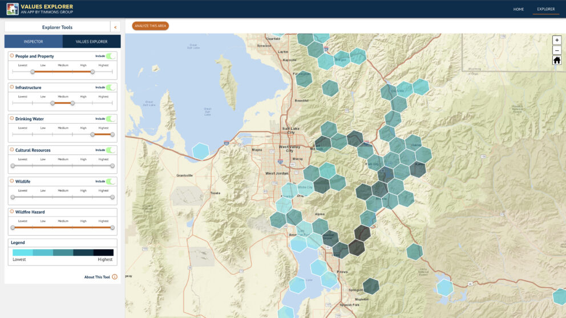Click Wildlife left slider handle

13,197
